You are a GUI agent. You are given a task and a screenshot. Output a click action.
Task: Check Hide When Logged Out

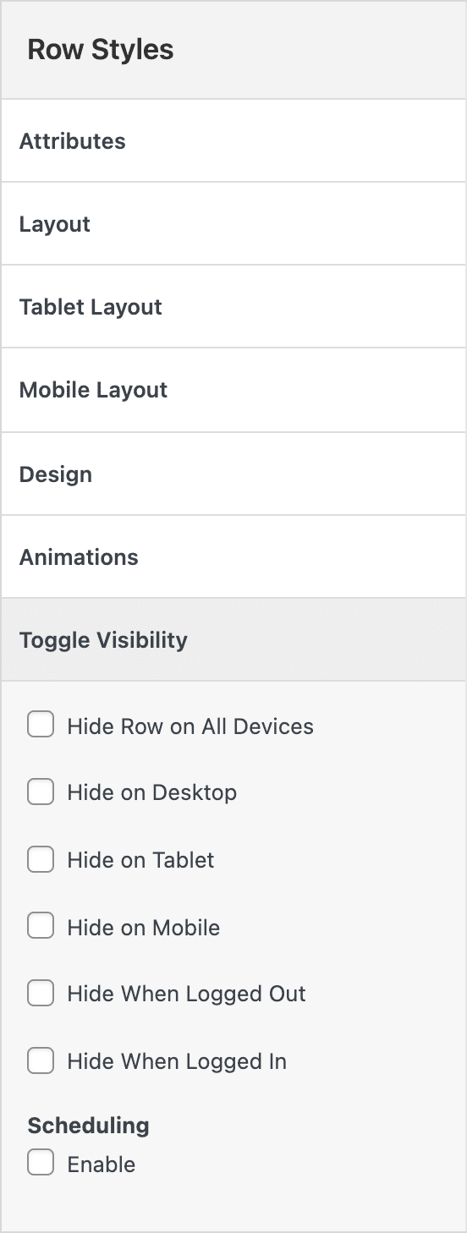pyautogui.click(x=41, y=993)
